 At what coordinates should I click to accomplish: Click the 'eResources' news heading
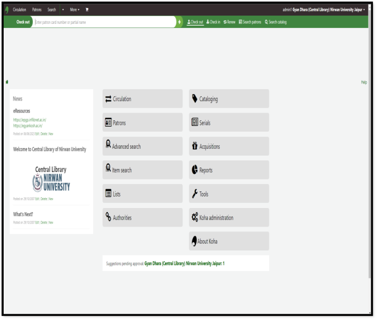pos(22,111)
